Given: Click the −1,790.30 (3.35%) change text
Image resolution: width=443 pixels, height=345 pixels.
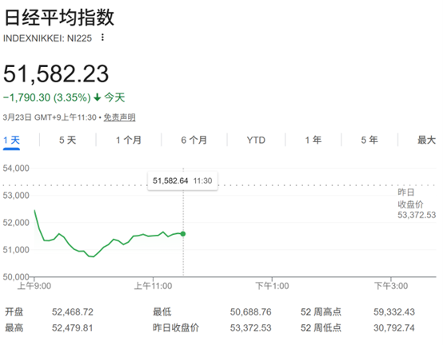Looking at the screenshot, I should pos(47,97).
